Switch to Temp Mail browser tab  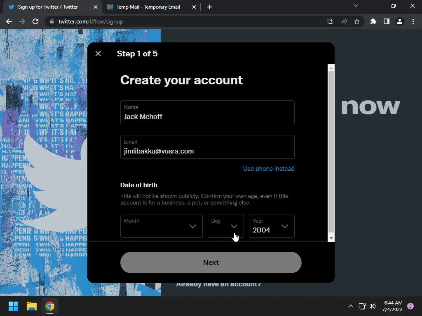(151, 7)
